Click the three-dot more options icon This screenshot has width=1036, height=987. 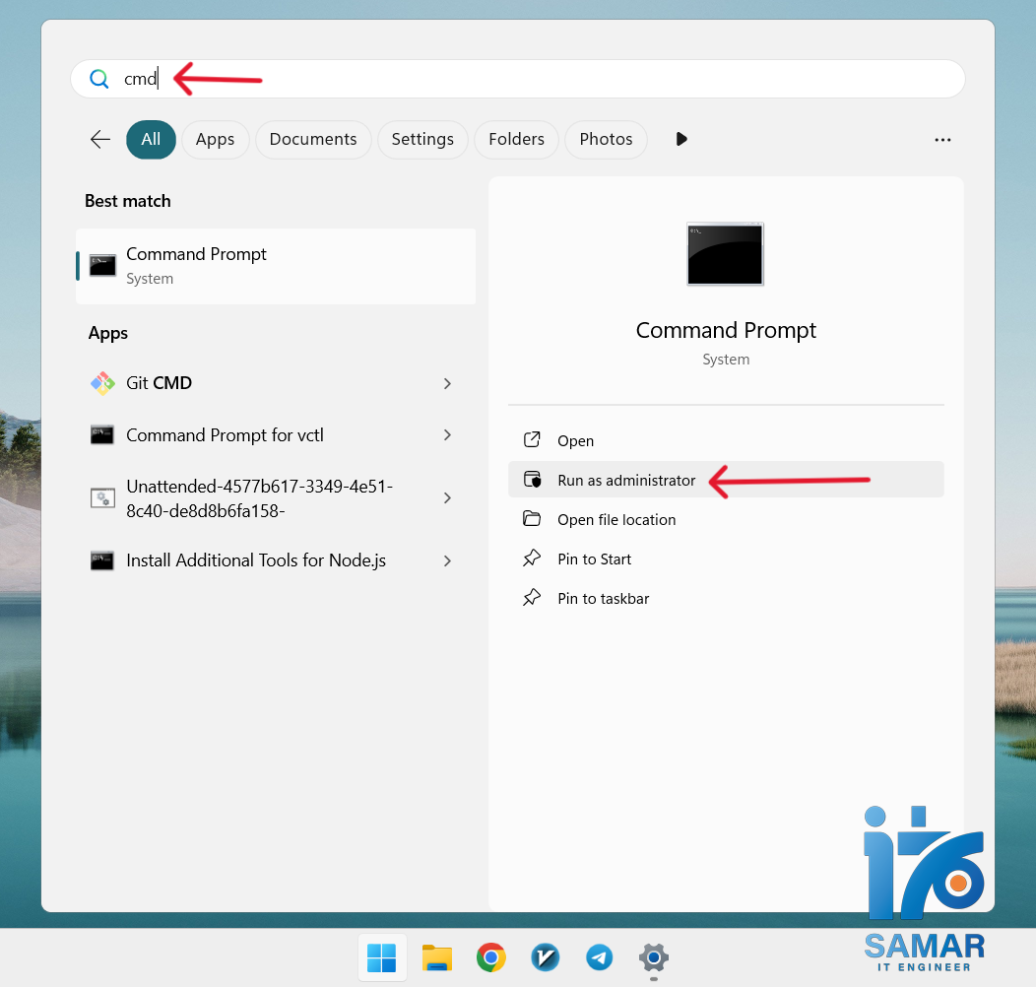point(942,140)
